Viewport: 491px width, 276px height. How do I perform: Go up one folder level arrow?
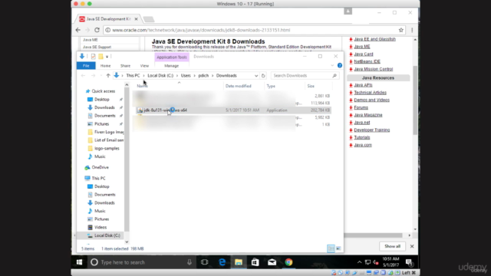pyautogui.click(x=108, y=76)
